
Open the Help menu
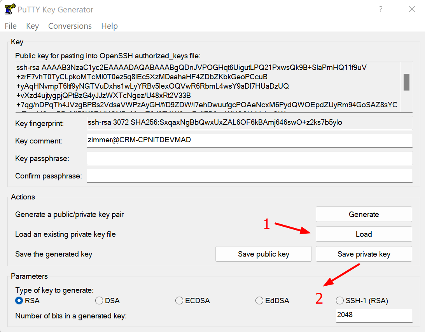coord(110,26)
